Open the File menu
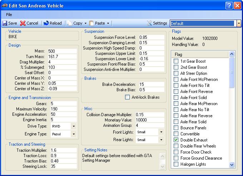The image size is (243, 176). click(9, 15)
